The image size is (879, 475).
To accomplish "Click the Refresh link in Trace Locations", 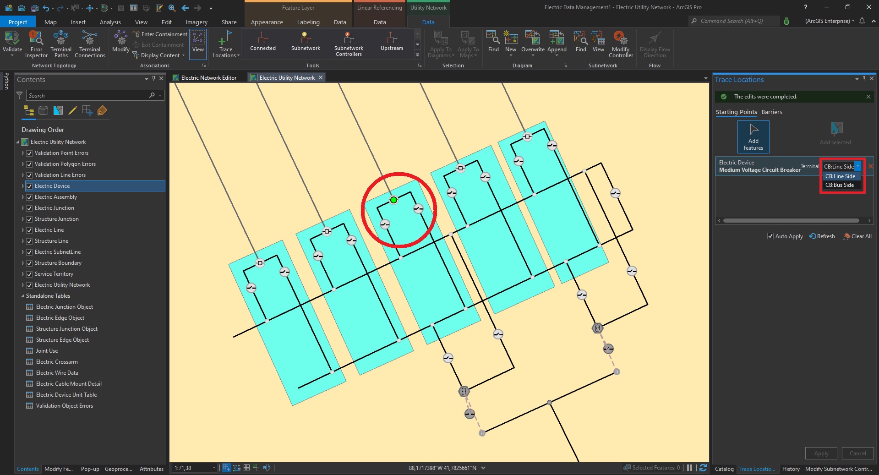I will [x=822, y=236].
